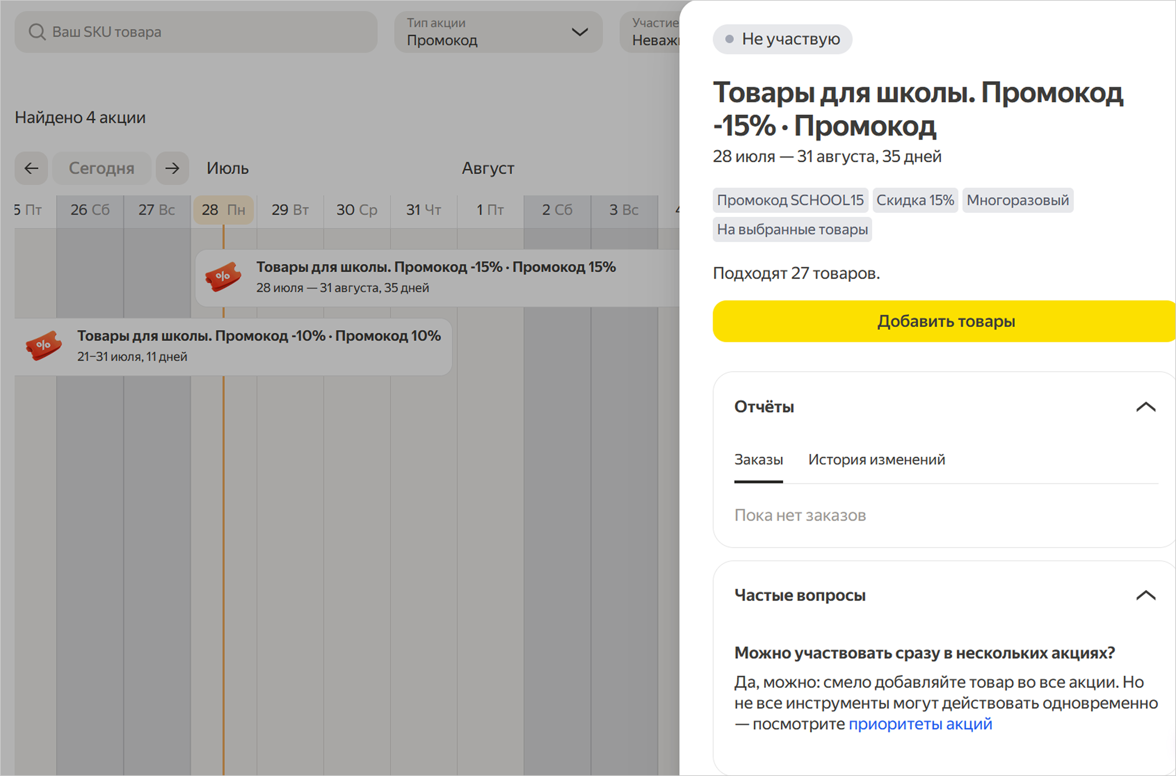
Task: Click the Промокод SCHOOL15 tag
Action: pos(790,200)
